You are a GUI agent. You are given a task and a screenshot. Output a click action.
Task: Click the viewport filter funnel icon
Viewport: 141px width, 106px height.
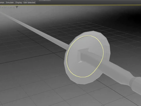(x=17, y=7)
